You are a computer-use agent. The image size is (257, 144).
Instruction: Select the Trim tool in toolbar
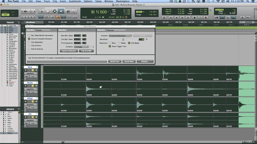pos(48,11)
